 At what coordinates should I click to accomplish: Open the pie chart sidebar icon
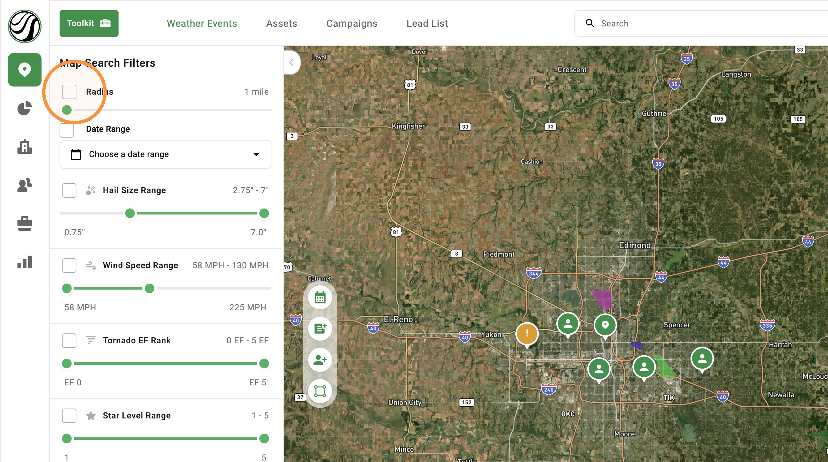24,108
